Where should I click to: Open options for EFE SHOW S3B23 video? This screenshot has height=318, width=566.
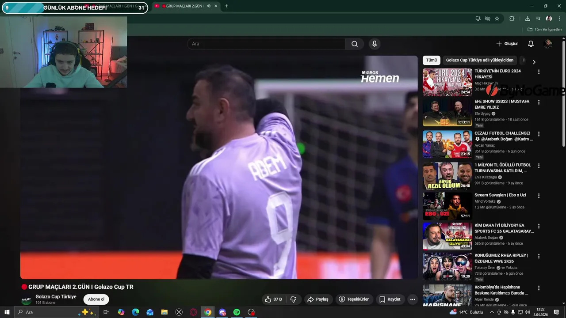[539, 102]
